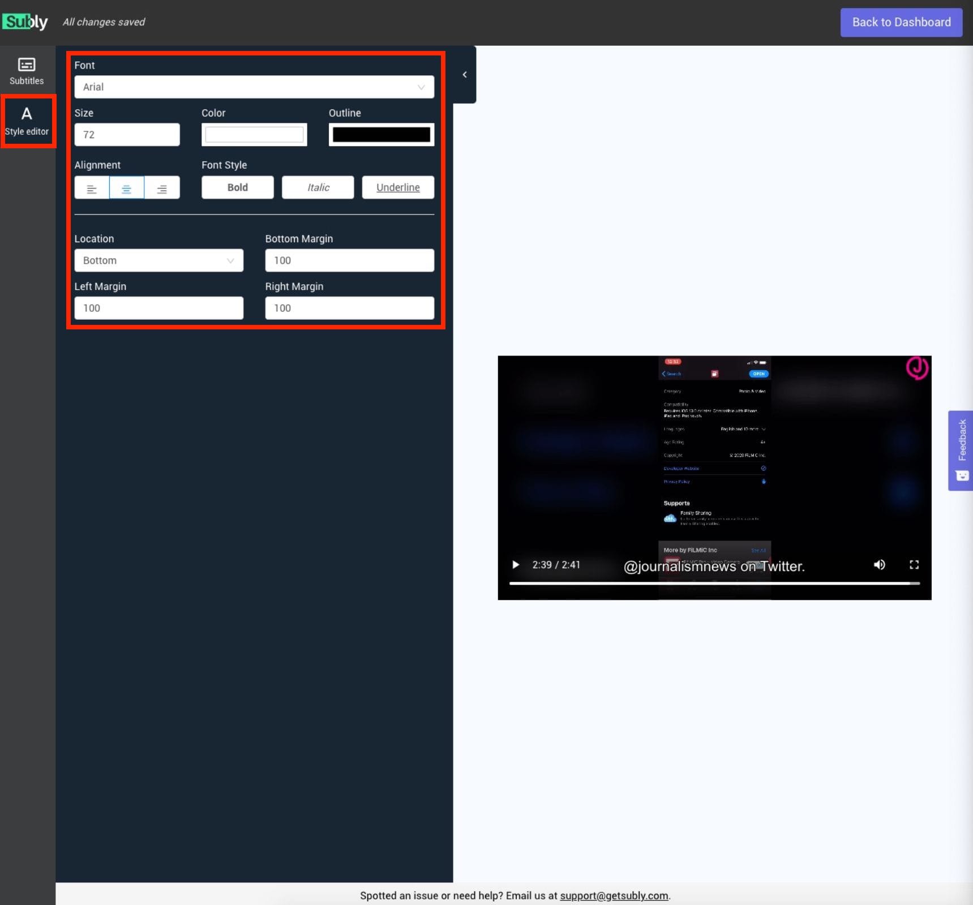The height and width of the screenshot is (905, 973).
Task: Click the Bottom Margin input field
Action: [x=349, y=260]
